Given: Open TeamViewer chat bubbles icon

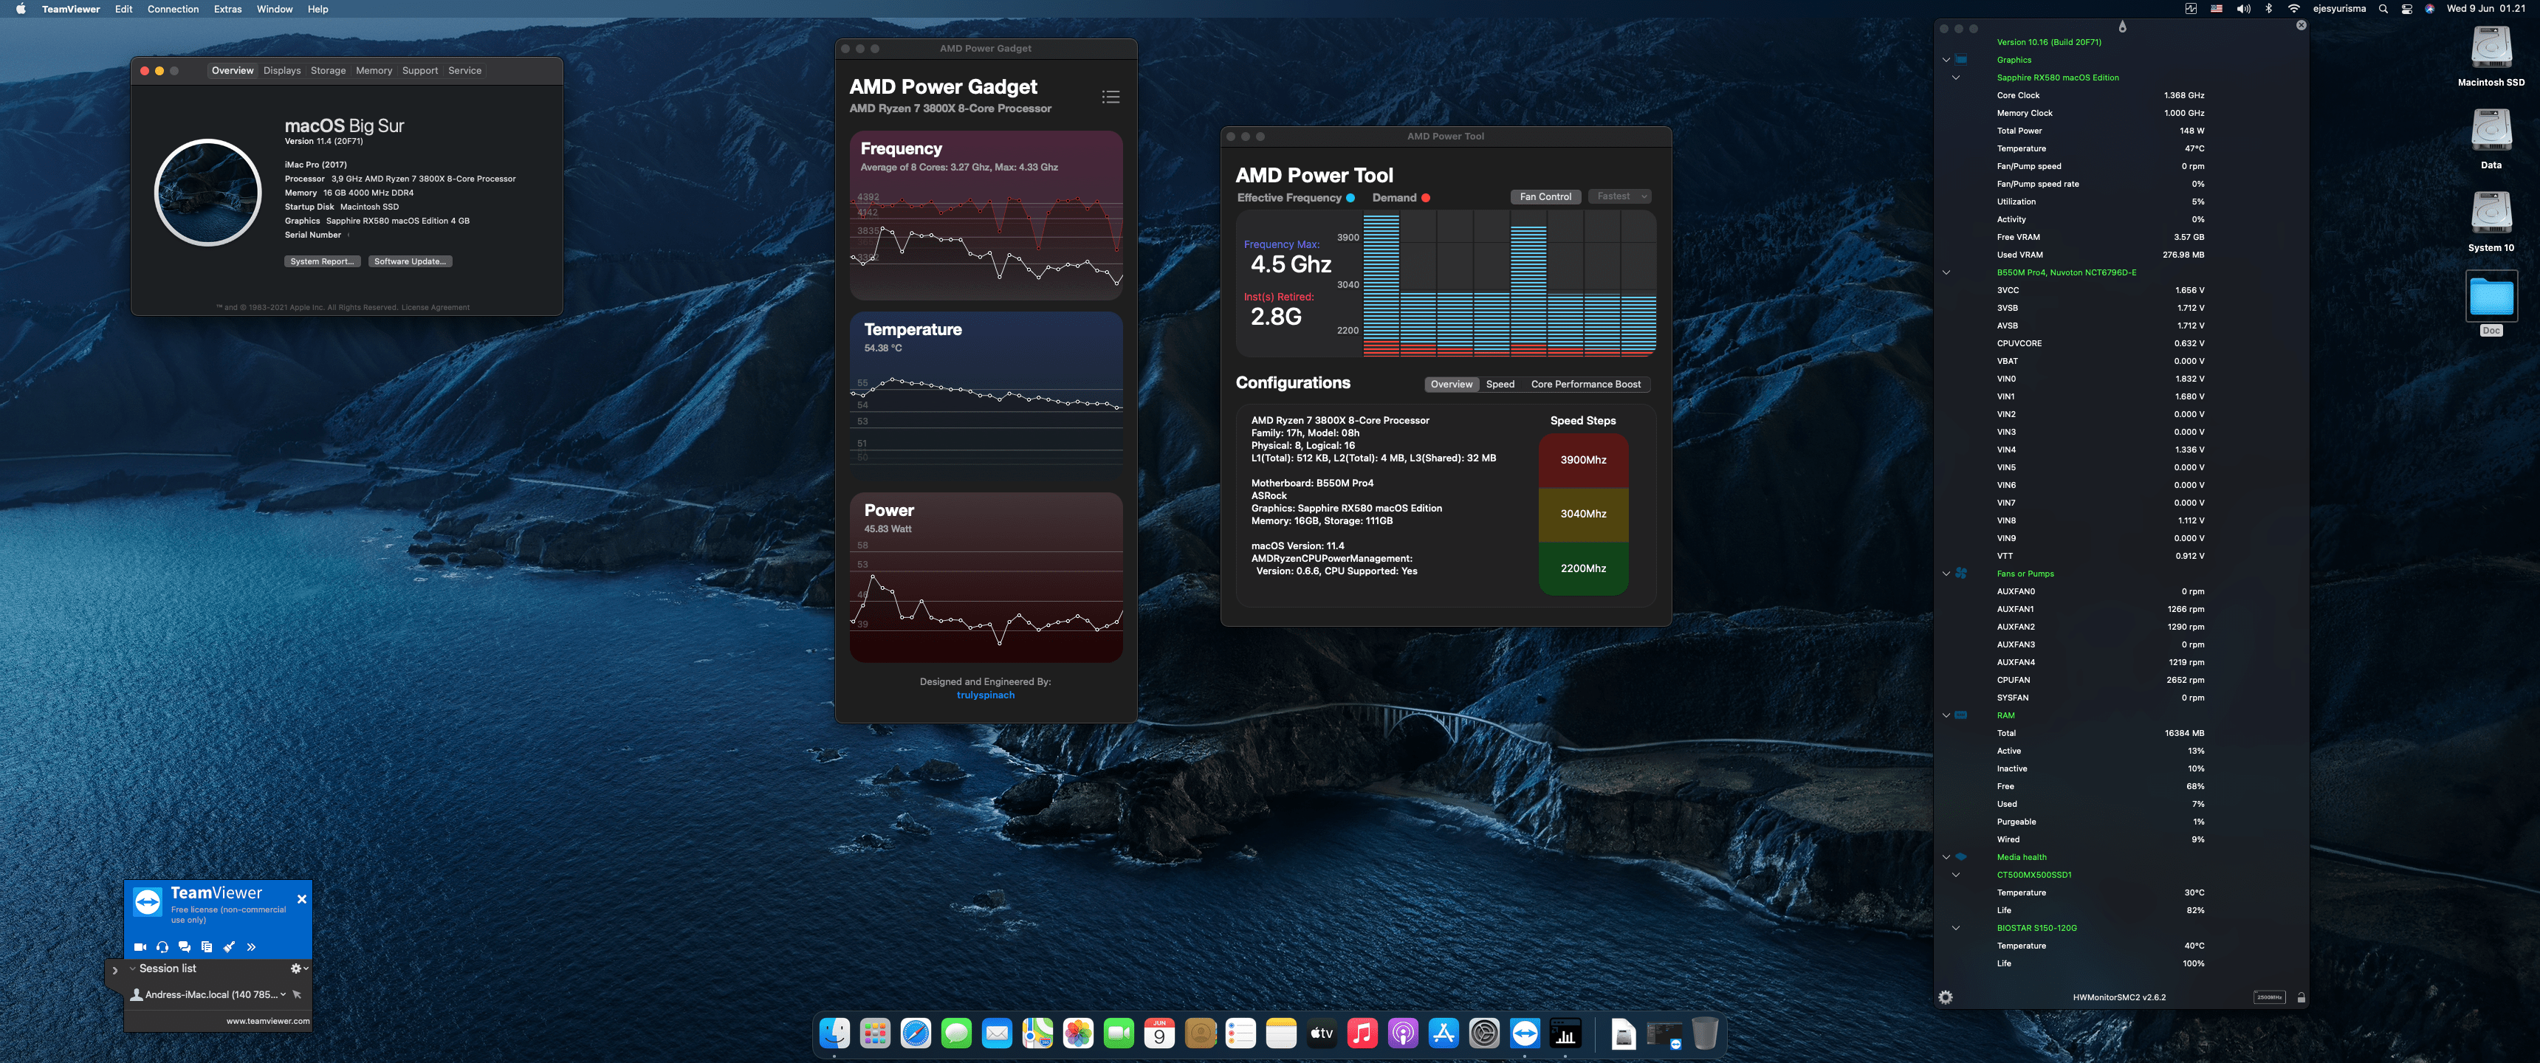Looking at the screenshot, I should [x=185, y=946].
